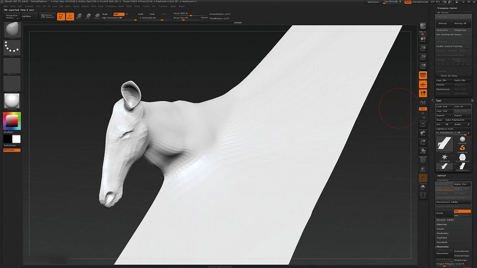Open the current brush thumbnail

tap(12, 30)
